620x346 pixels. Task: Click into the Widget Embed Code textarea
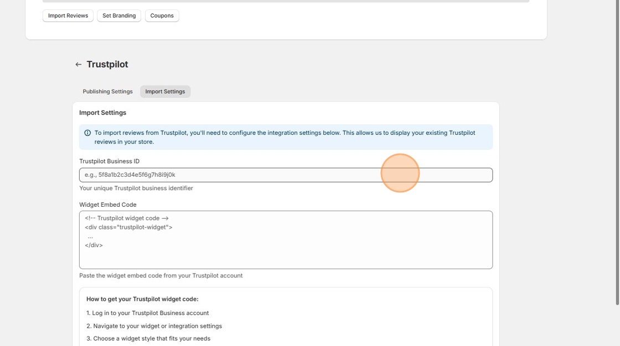click(x=286, y=240)
